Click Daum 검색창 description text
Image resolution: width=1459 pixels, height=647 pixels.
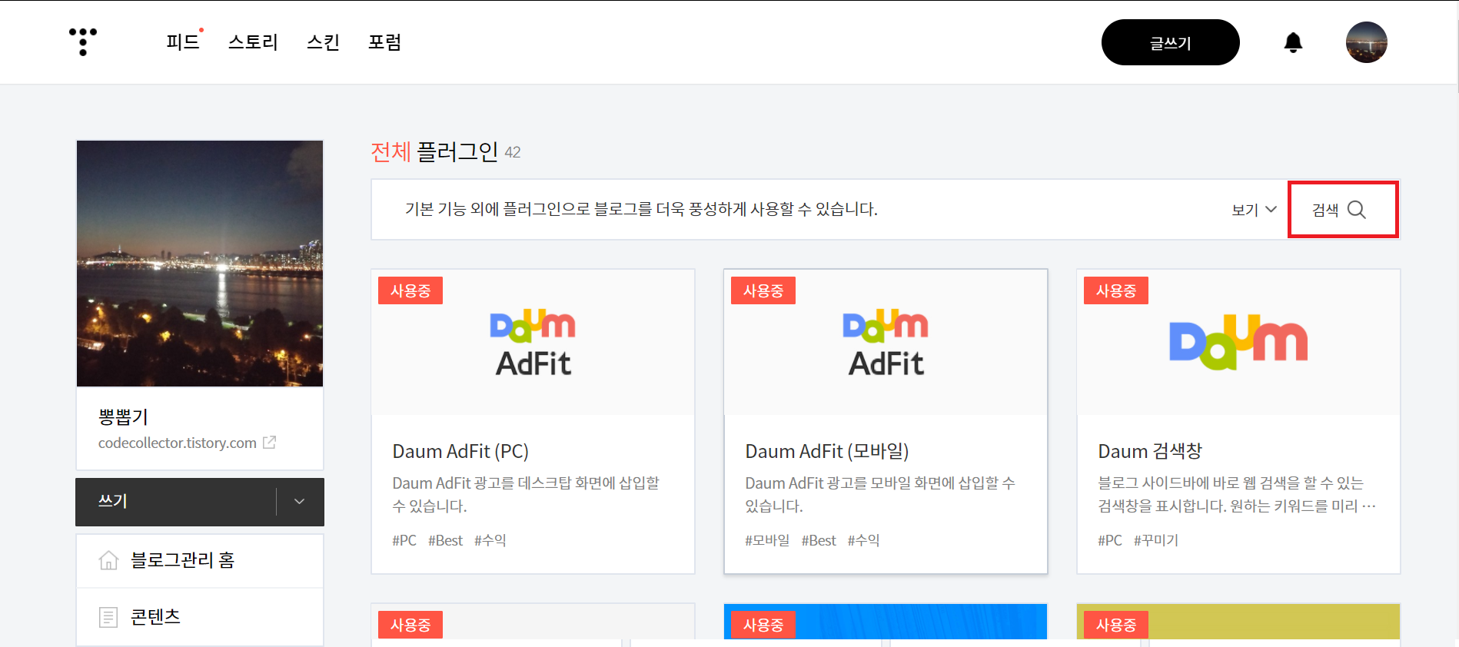[1236, 494]
